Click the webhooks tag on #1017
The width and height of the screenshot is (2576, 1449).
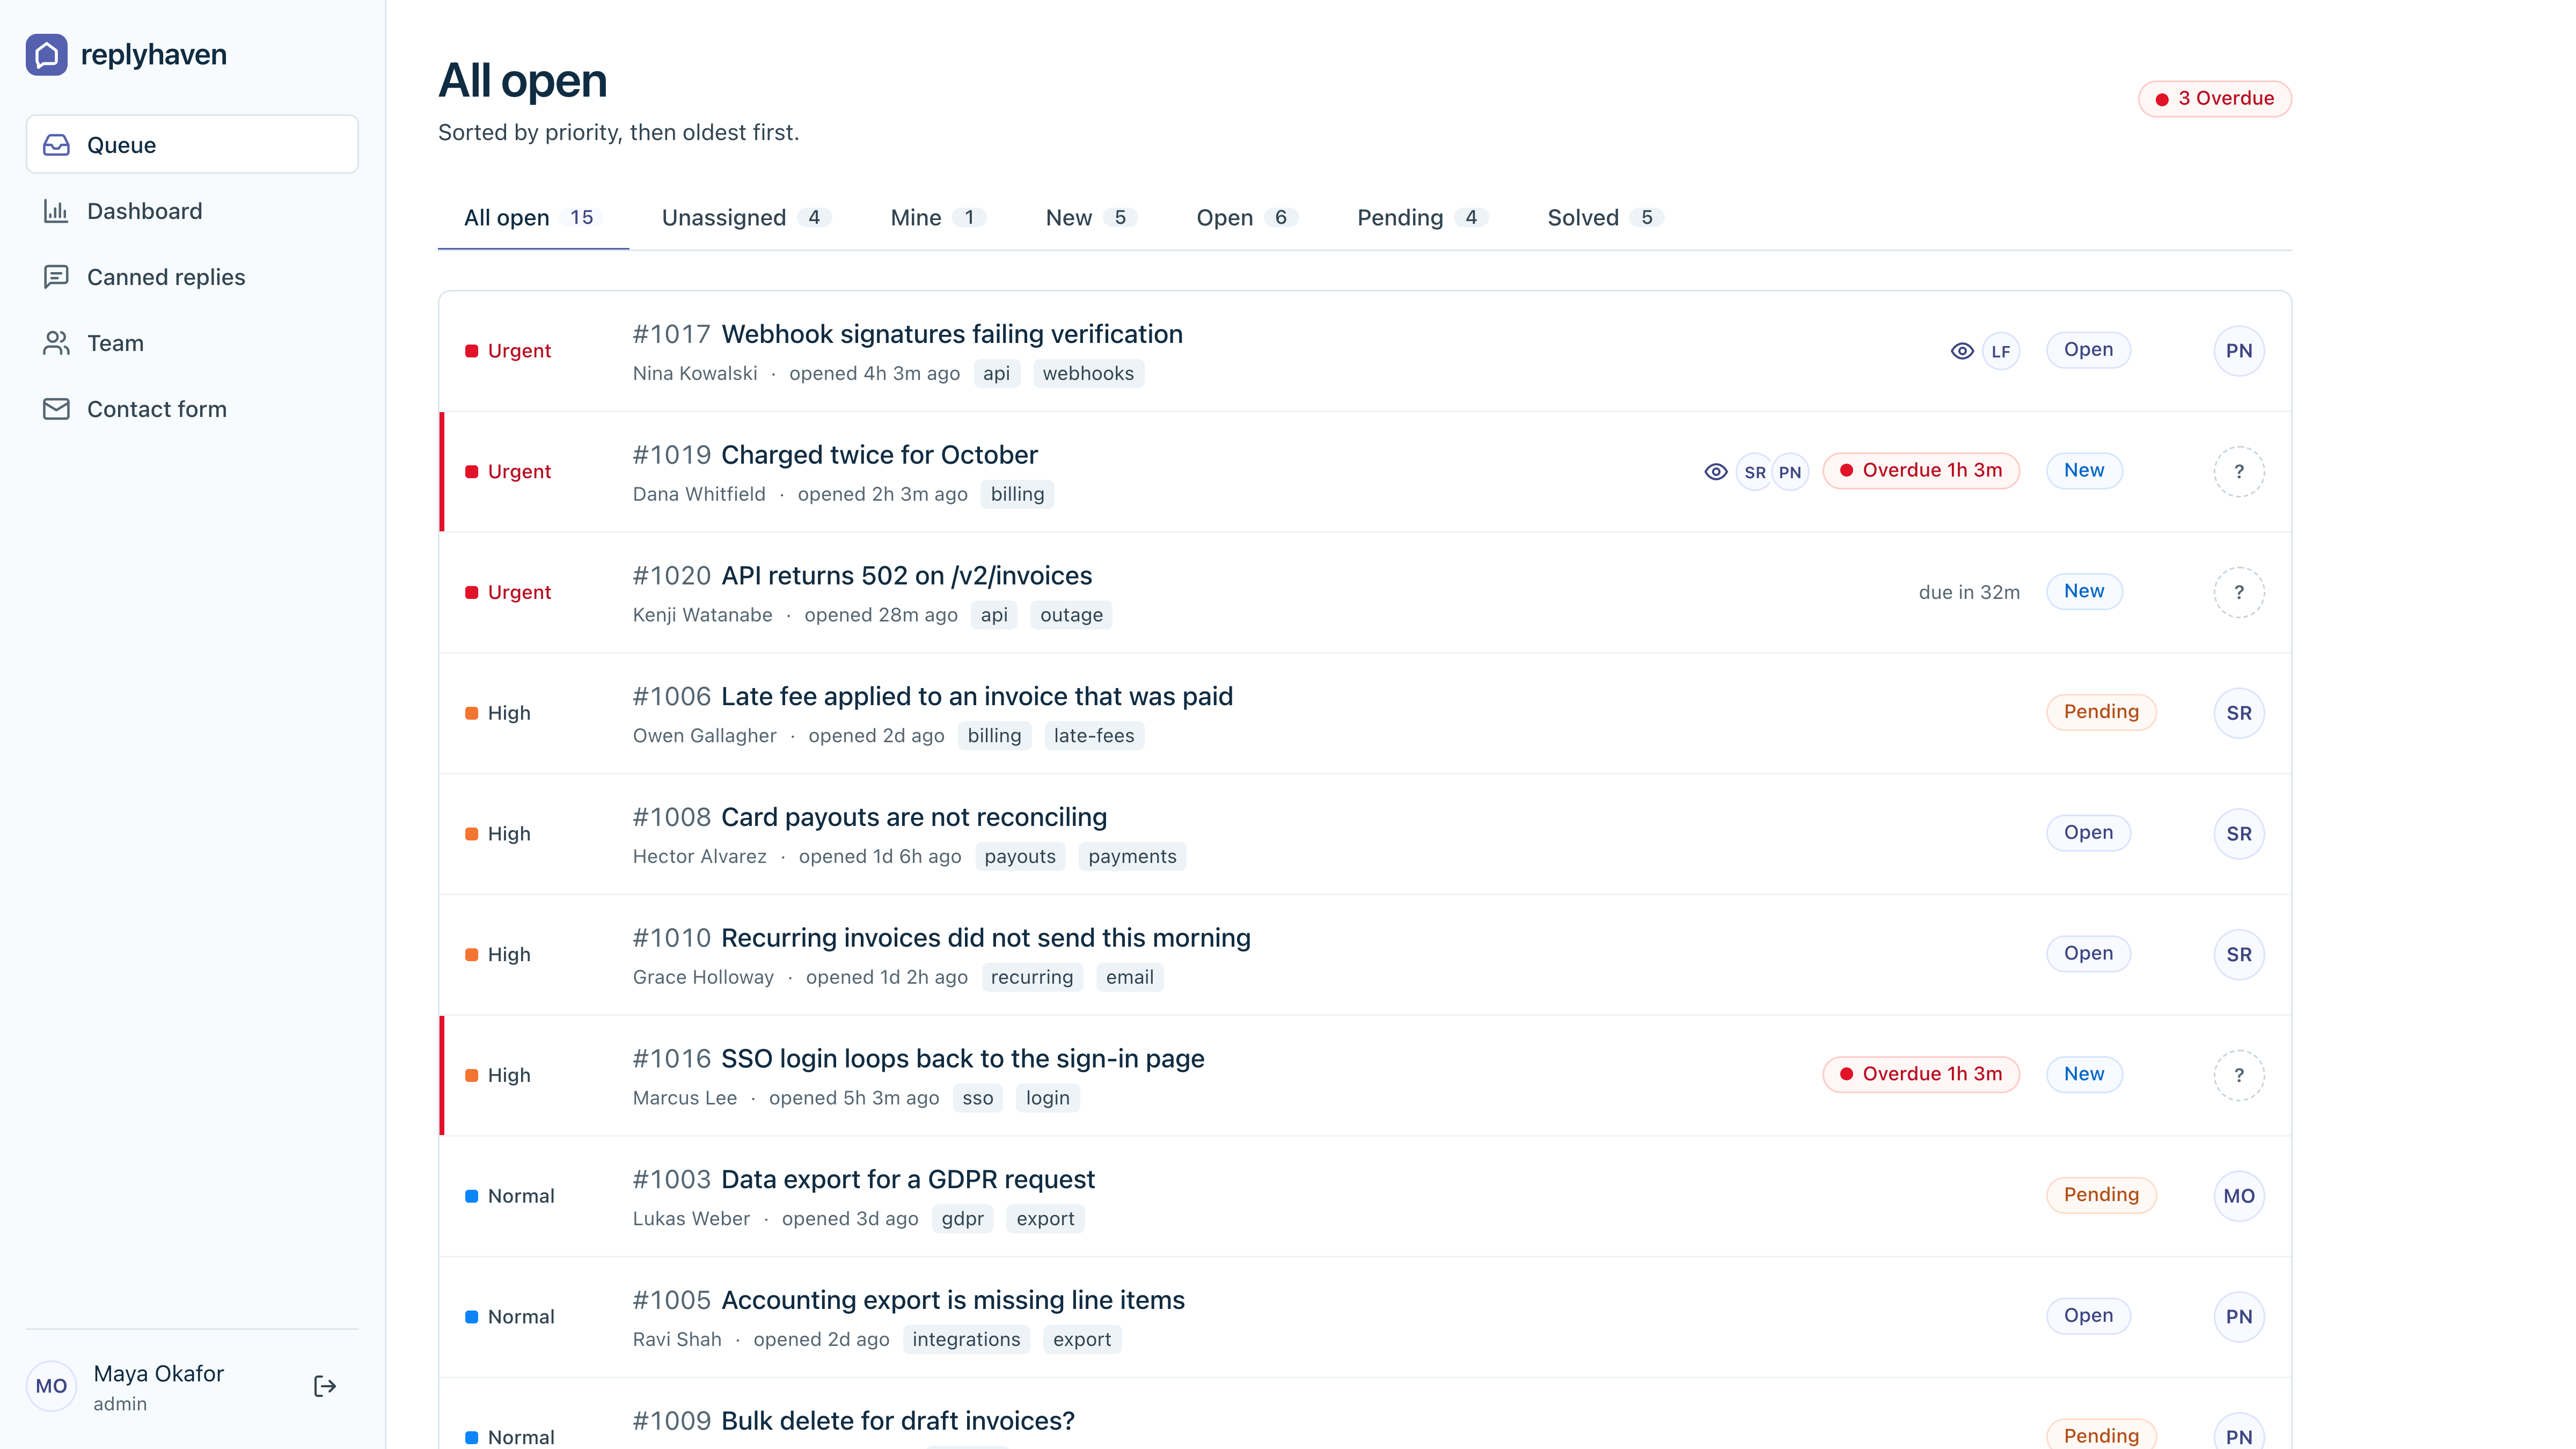pyautogui.click(x=1088, y=374)
